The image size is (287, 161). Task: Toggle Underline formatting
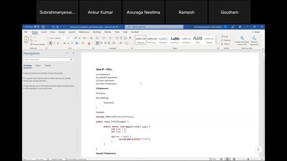[x=58, y=43]
